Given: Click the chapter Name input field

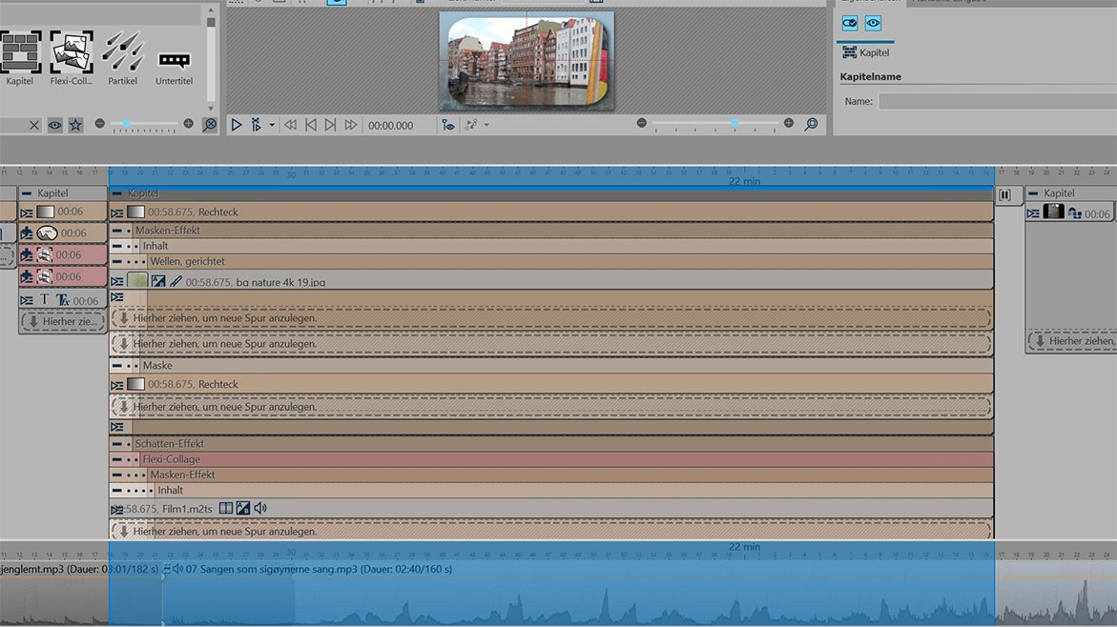Looking at the screenshot, I should pyautogui.click(x=997, y=101).
